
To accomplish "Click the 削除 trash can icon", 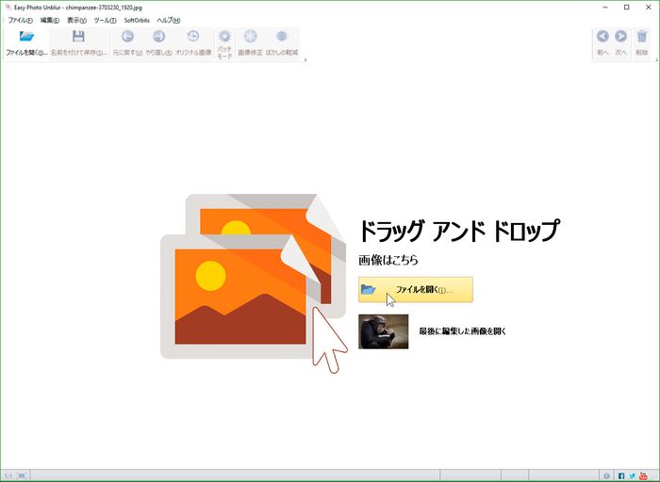I will (642, 38).
